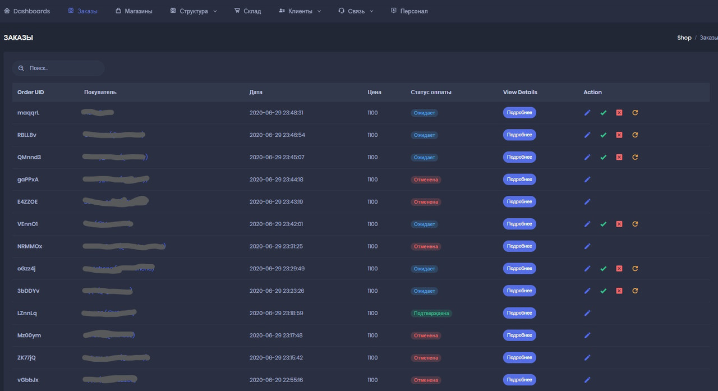718x391 pixels.
Task: Refresh order VEnnO1 with orange reload icon
Action: [635, 224]
